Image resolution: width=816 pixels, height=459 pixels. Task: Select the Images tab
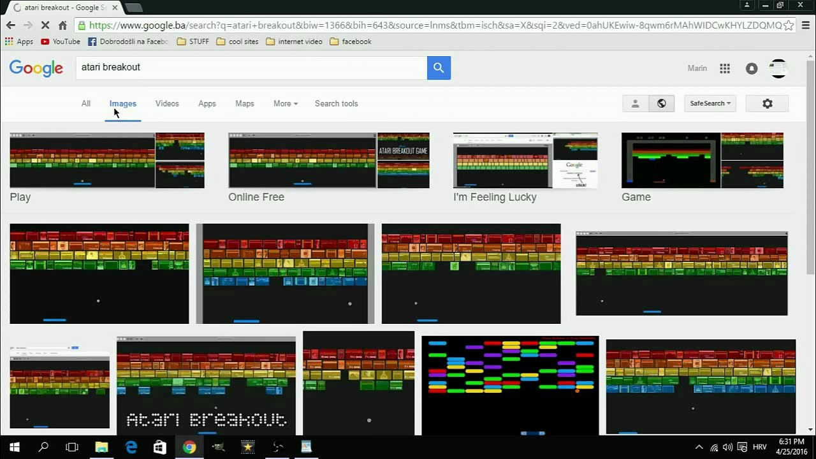123,103
